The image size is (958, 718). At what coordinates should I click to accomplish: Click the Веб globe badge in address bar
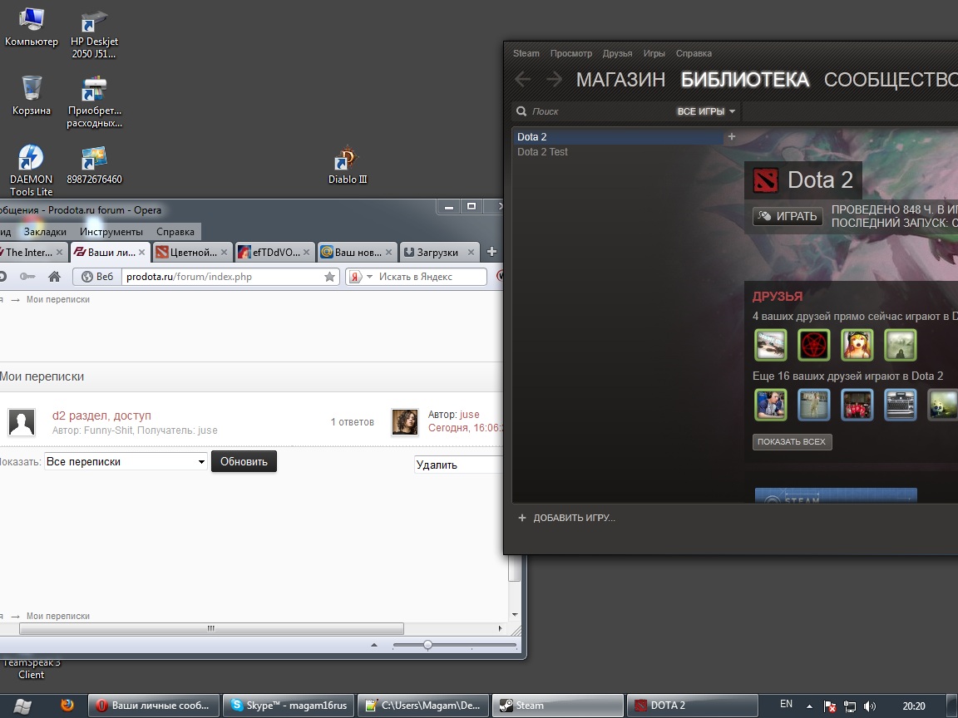(98, 277)
